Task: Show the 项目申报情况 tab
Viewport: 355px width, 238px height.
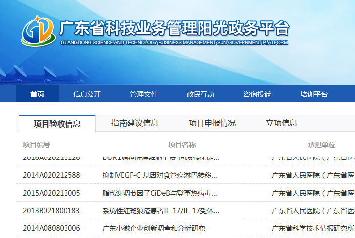Action: tap(212, 123)
